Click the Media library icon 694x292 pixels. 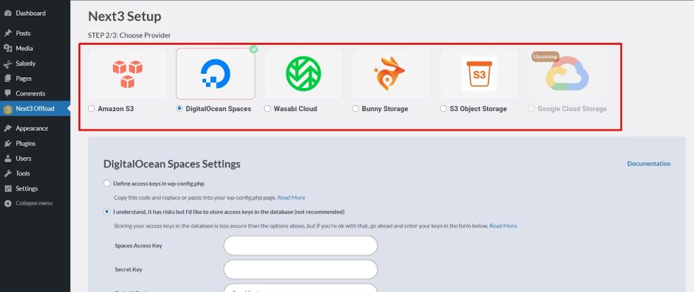(x=7, y=48)
